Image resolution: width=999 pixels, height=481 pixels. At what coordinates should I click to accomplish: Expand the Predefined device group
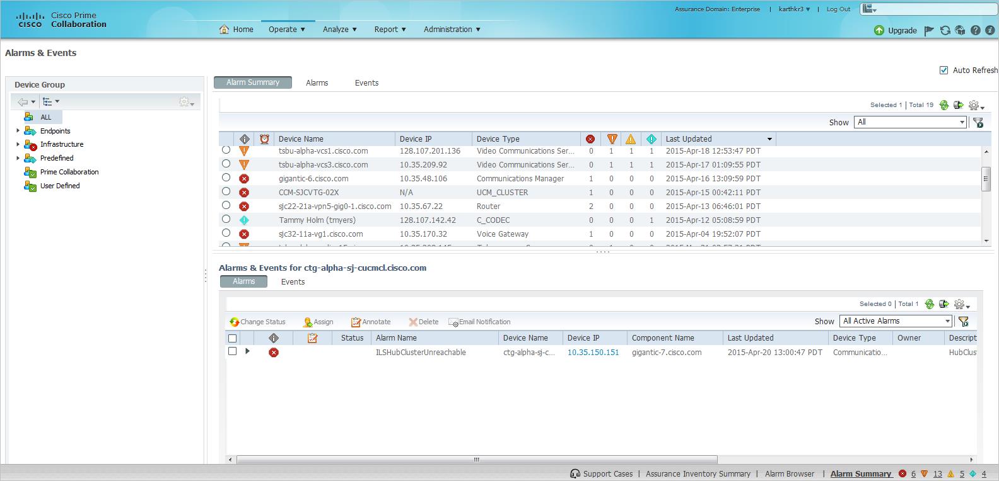coord(18,158)
